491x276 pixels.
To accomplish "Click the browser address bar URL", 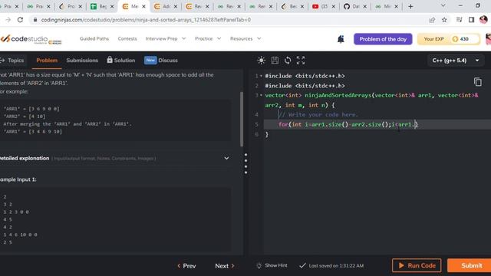I will pyautogui.click(x=146, y=20).
